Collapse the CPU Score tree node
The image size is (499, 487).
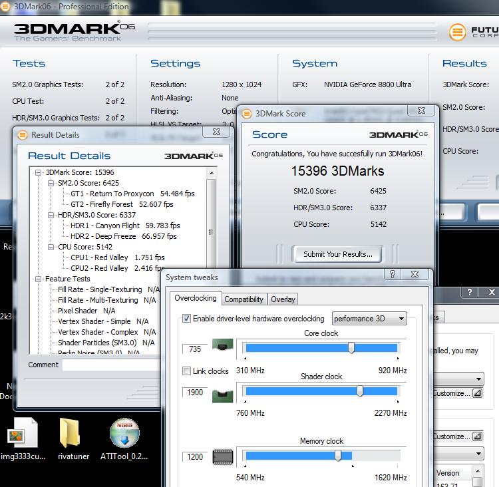click(x=51, y=247)
